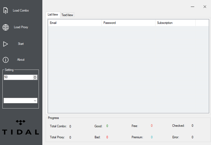Click the TIDAL diamond logo
Viewport: 211px width, 145px height.
(20, 122)
